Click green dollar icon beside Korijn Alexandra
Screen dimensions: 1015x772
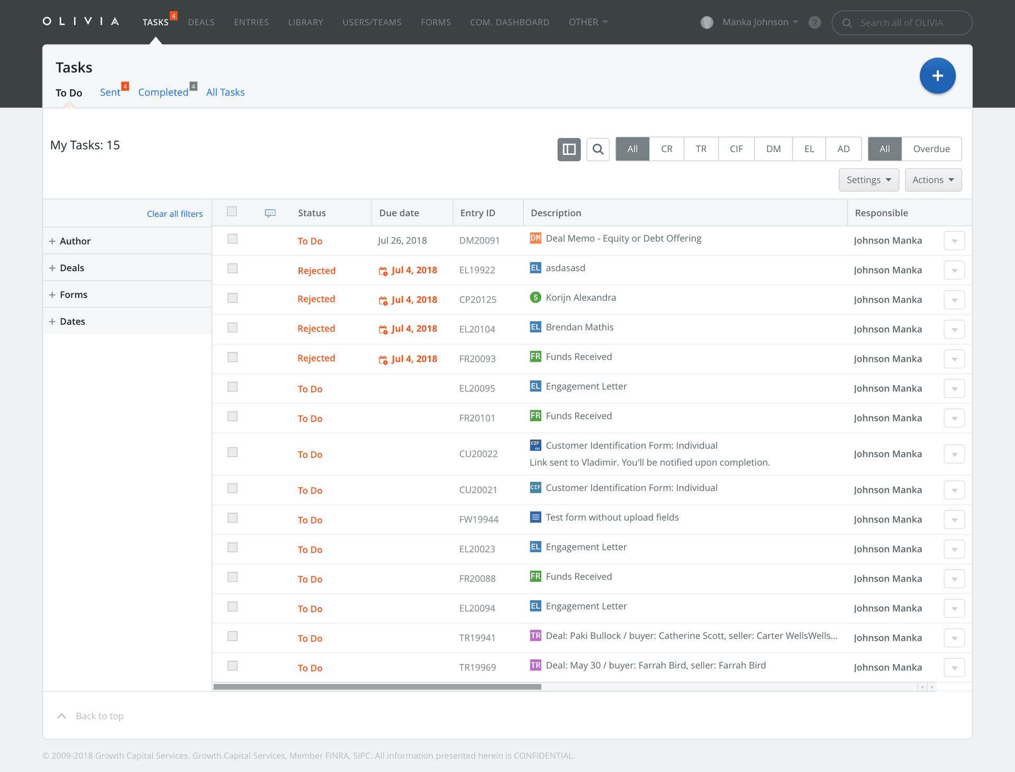[535, 297]
